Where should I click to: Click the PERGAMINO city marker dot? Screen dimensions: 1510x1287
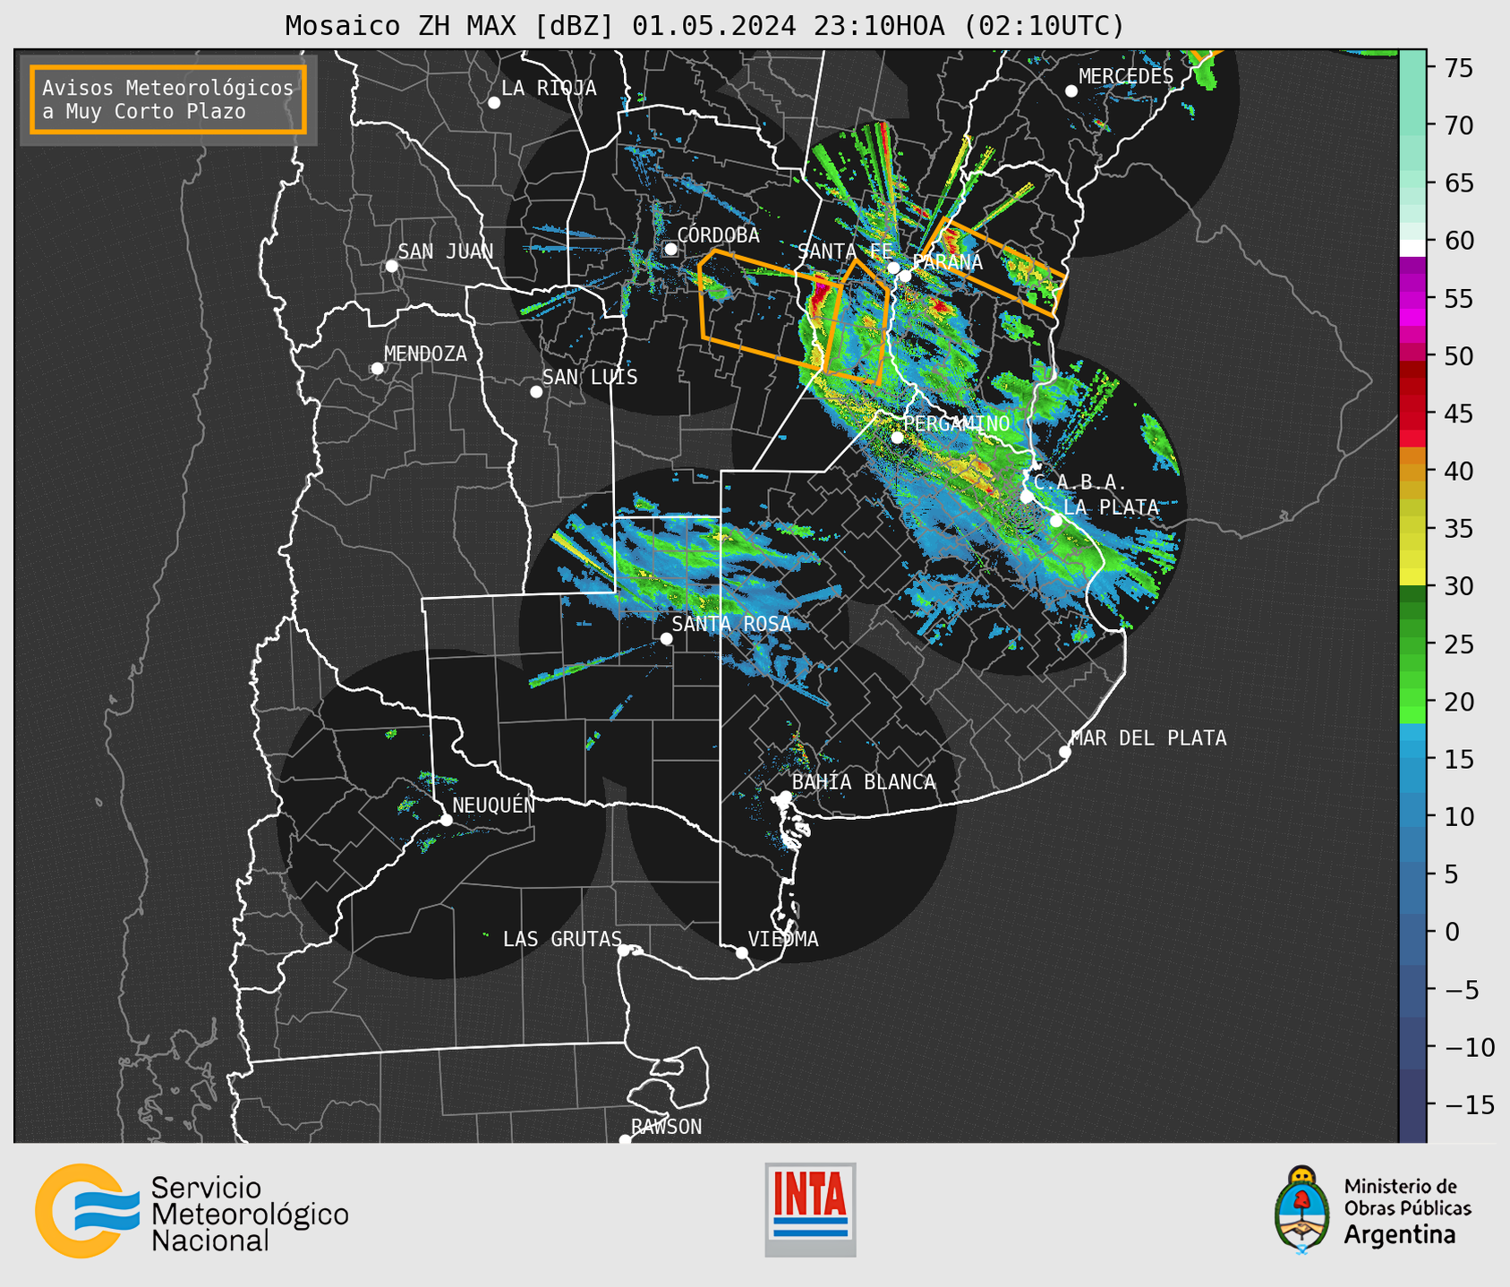[x=897, y=438]
